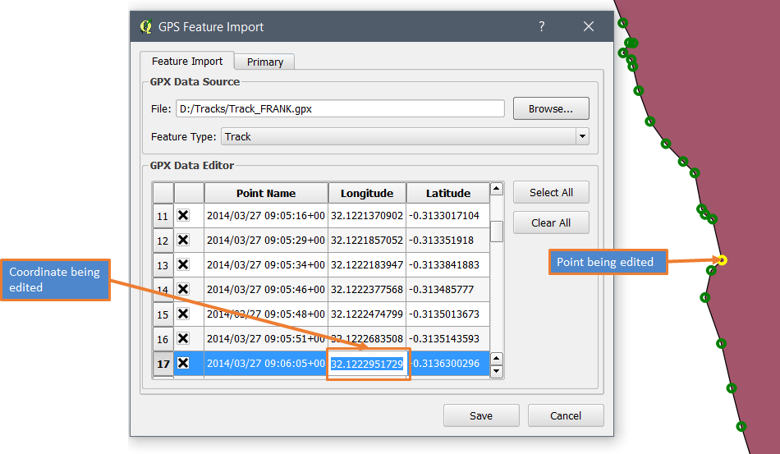Open the Feature Type dropdown
This screenshot has height=454, width=780.
tap(581, 136)
